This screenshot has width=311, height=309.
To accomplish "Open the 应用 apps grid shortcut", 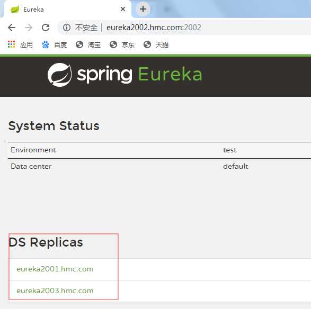I will click(20, 44).
